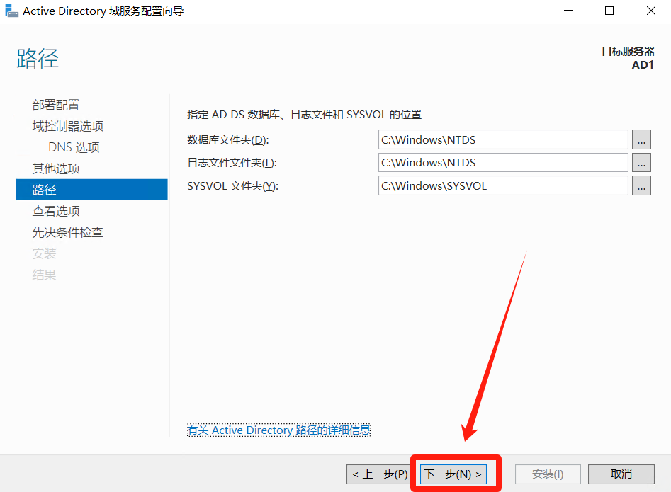Go to the 部署配置 step

[x=56, y=105]
